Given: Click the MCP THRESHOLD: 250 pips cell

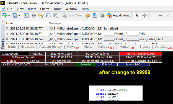Looking at the screenshot, I should 141,61.
